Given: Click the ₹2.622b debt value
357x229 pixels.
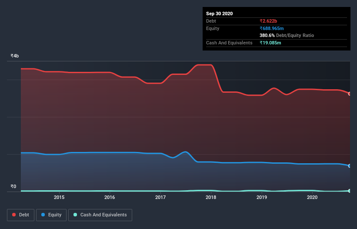Looking at the screenshot, I should coord(268,21).
